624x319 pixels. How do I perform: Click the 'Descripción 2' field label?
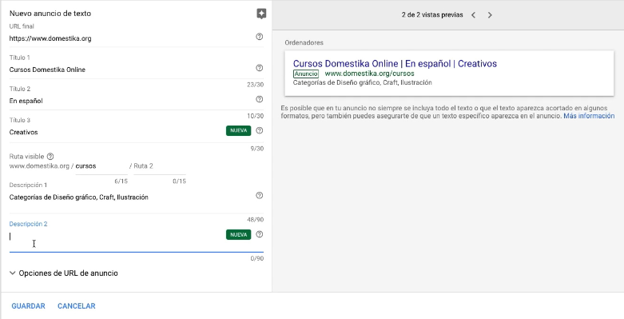coord(28,224)
